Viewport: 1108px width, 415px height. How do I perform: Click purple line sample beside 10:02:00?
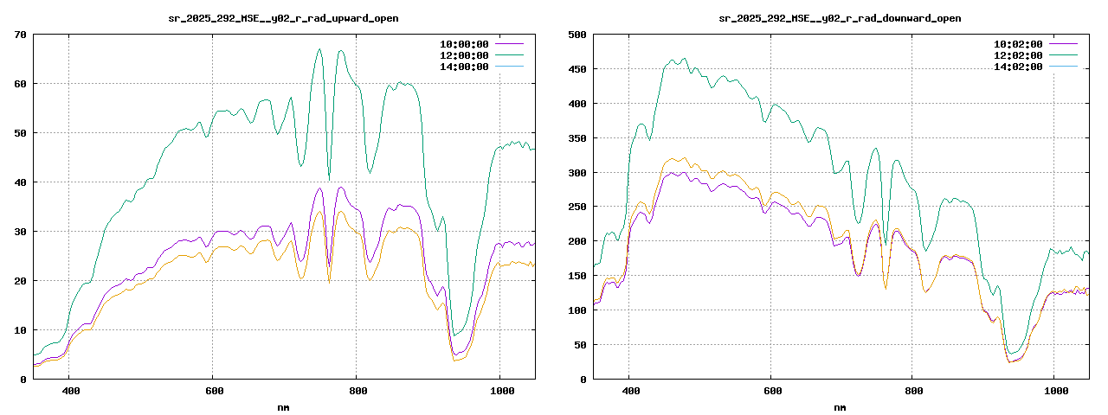[x=1064, y=43]
